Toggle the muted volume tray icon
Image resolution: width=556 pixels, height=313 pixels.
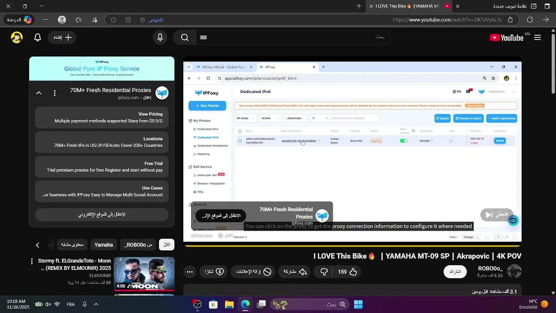pyautogui.click(x=48, y=304)
